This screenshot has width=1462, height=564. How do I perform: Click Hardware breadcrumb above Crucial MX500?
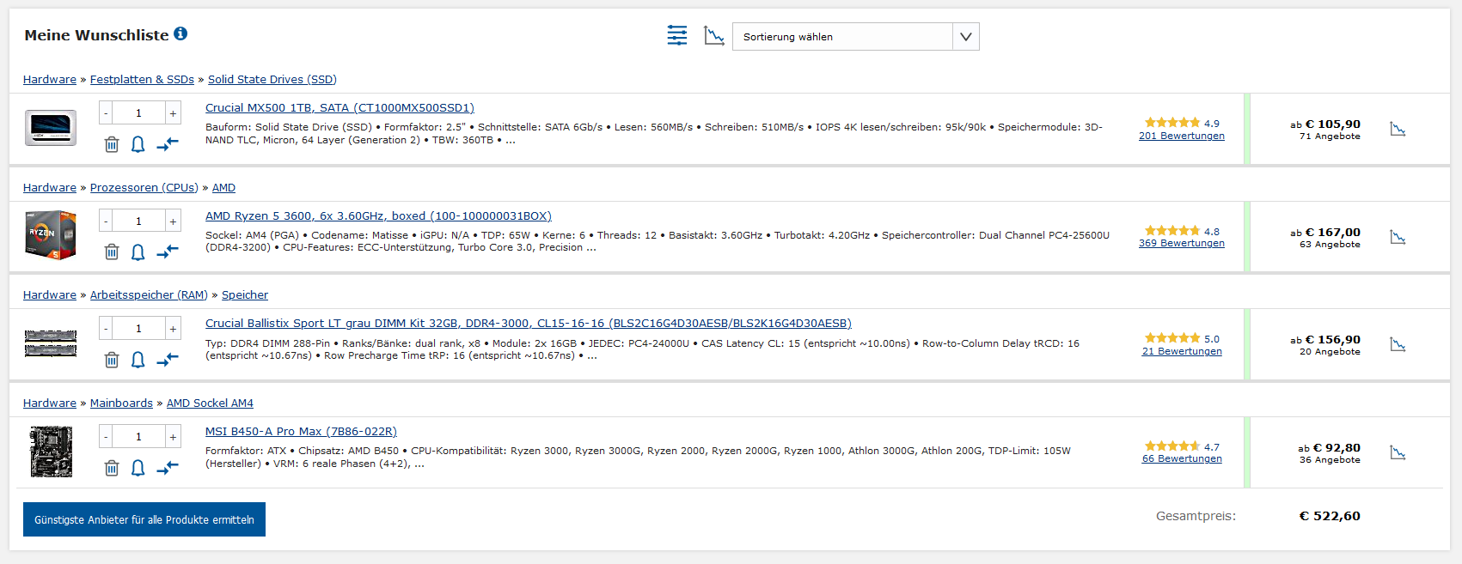pyautogui.click(x=50, y=80)
